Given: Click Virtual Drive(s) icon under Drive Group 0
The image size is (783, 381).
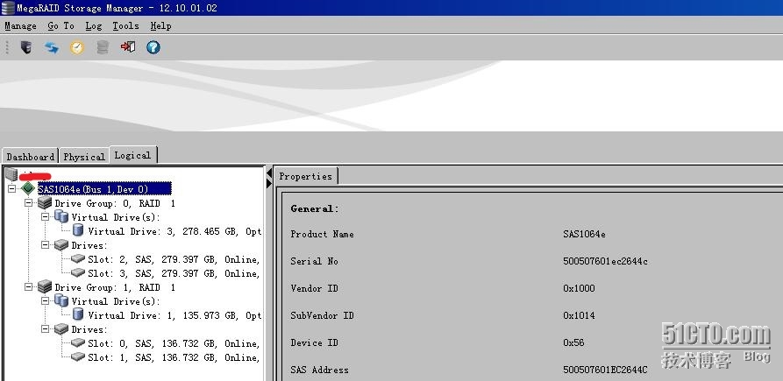Looking at the screenshot, I should click(x=61, y=216).
